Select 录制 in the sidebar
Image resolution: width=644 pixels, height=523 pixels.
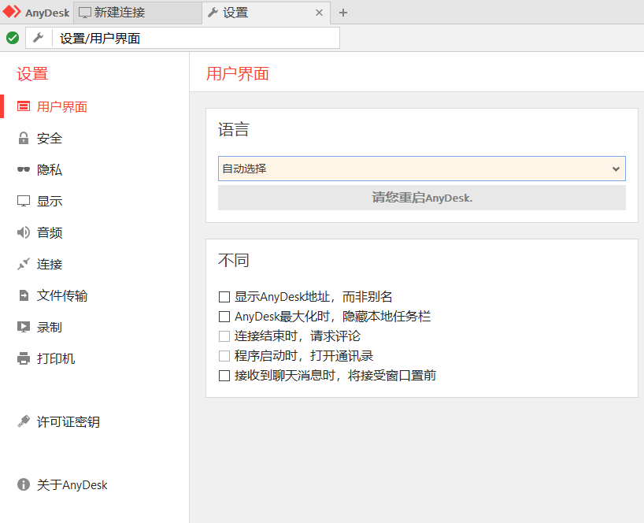50,327
